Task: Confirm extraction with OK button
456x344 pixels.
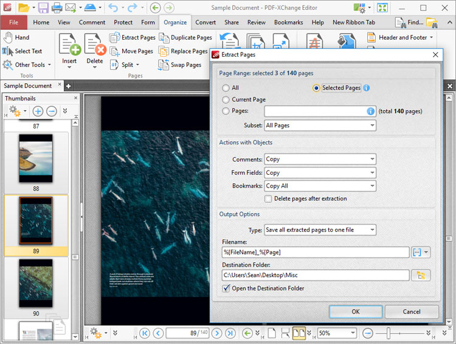Action: [x=356, y=312]
